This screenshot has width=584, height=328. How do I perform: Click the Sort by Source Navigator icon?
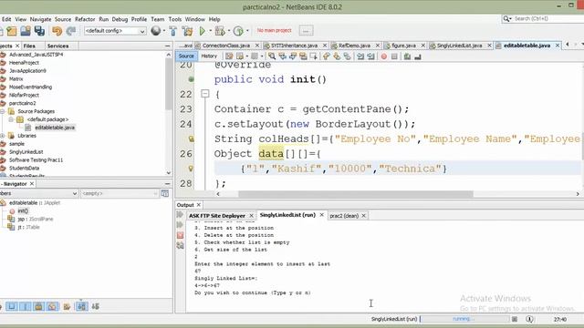click(95, 306)
